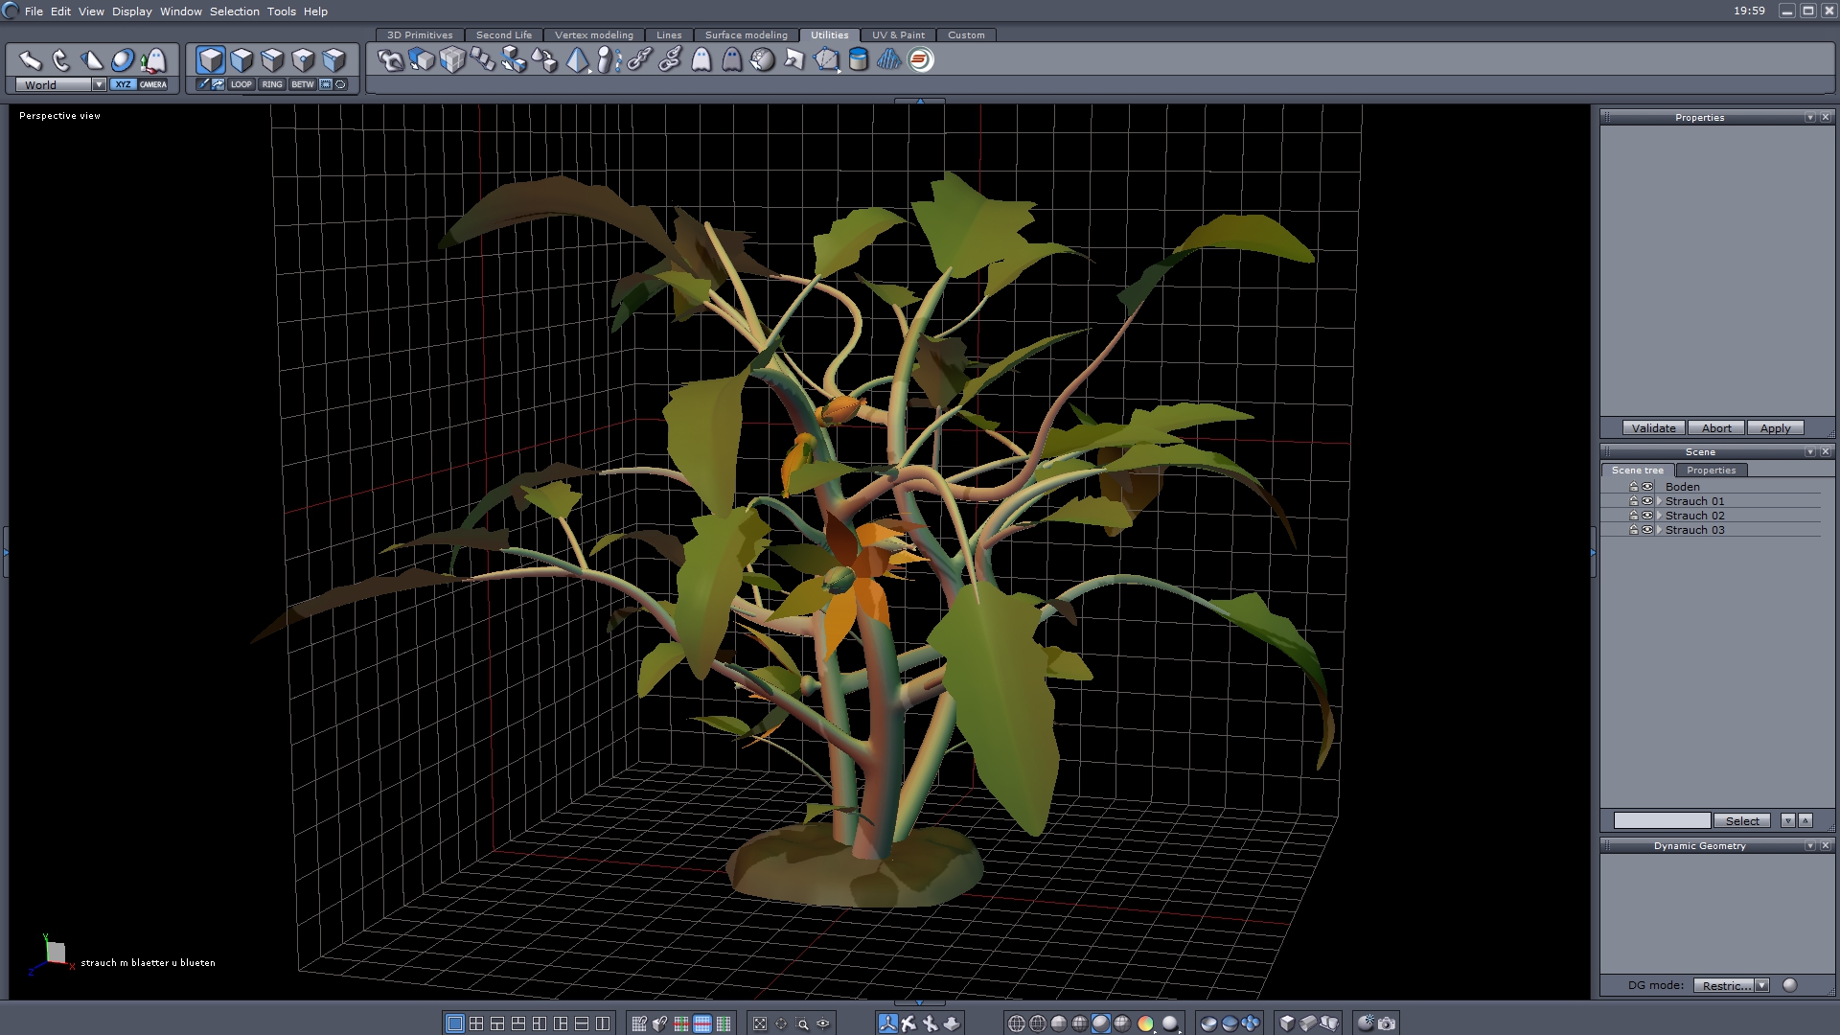
Task: Unlock the Strauch 03 lock icon
Action: (x=1634, y=530)
